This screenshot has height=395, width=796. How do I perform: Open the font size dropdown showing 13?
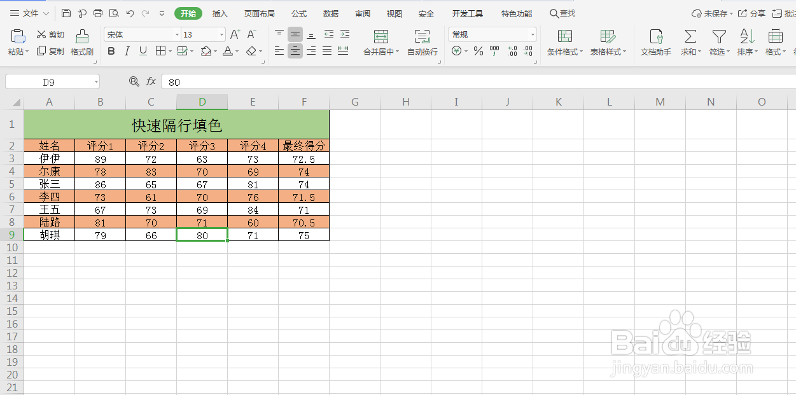click(x=221, y=35)
